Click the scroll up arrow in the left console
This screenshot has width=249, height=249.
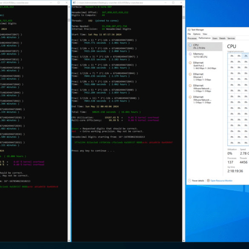pyautogui.click(x=69, y=7)
